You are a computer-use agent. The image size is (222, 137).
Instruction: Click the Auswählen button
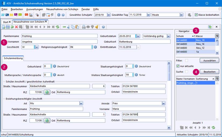tap(209, 61)
